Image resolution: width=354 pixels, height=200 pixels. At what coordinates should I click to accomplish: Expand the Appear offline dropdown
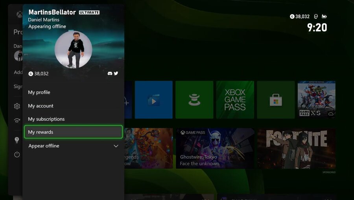point(73,146)
